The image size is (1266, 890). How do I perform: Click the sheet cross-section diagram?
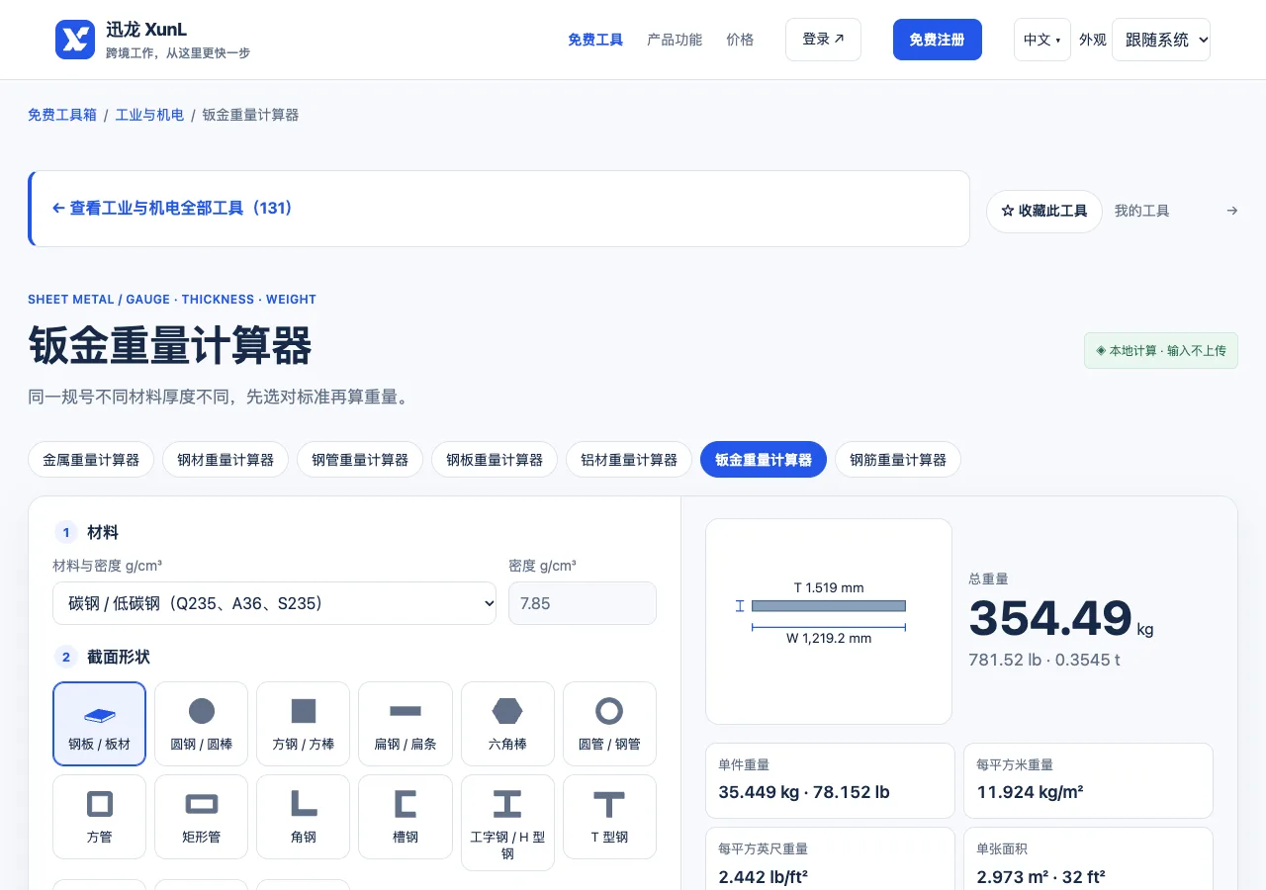(x=829, y=621)
